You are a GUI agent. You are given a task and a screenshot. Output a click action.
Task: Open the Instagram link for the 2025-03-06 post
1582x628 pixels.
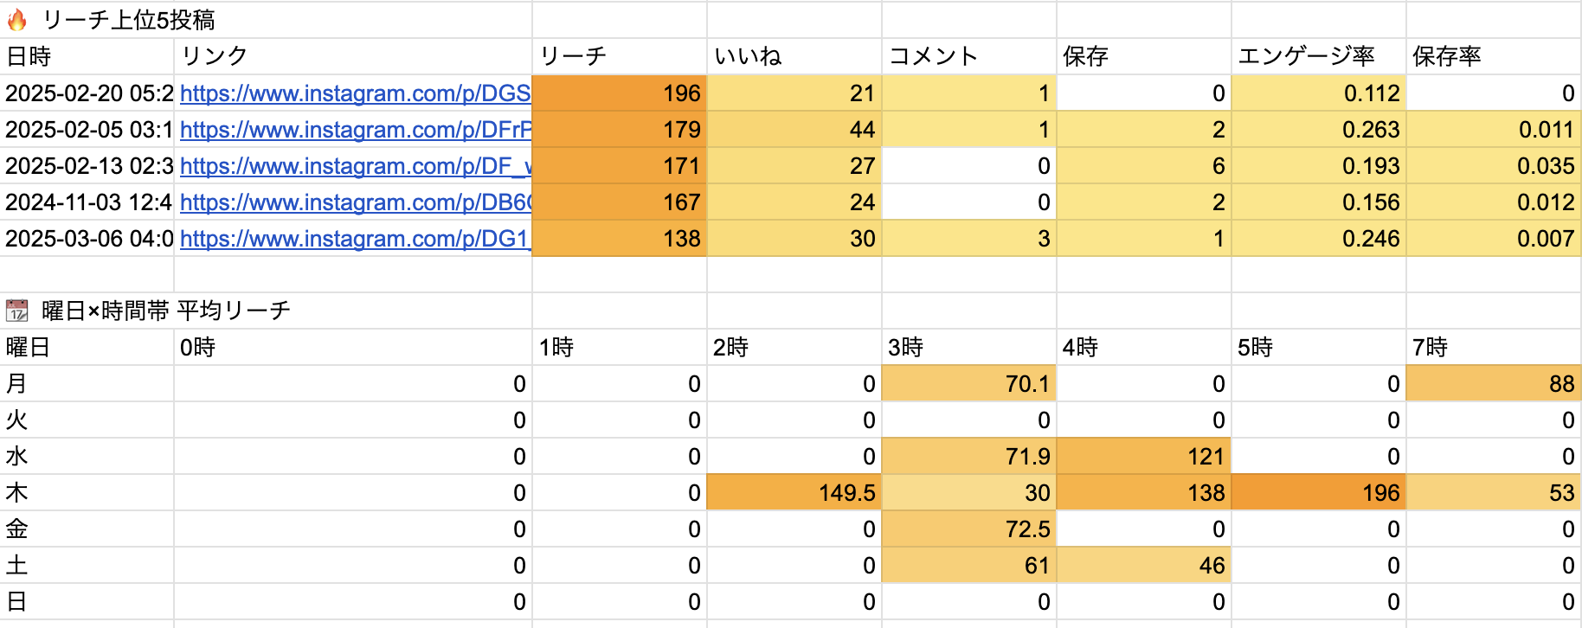355,239
